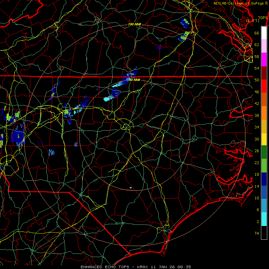Image resolution: width=269 pixels, height=269 pixels.
Task: Select the bright red legend color band
Action: 264,86
